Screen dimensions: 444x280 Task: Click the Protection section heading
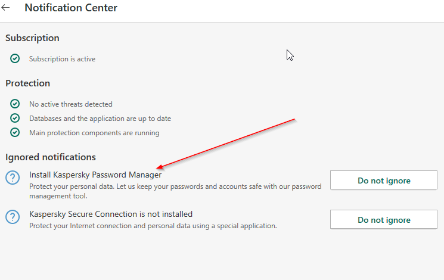point(27,83)
